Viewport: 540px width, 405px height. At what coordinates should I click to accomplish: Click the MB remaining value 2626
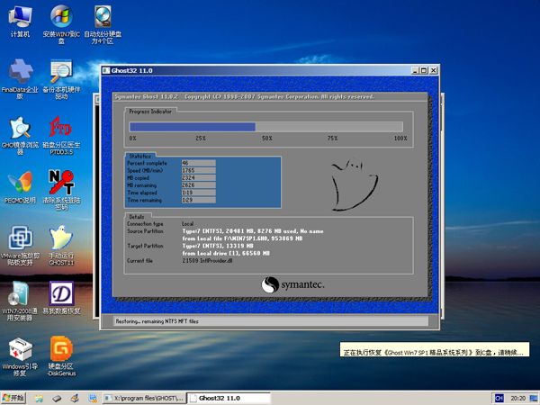pyautogui.click(x=199, y=184)
